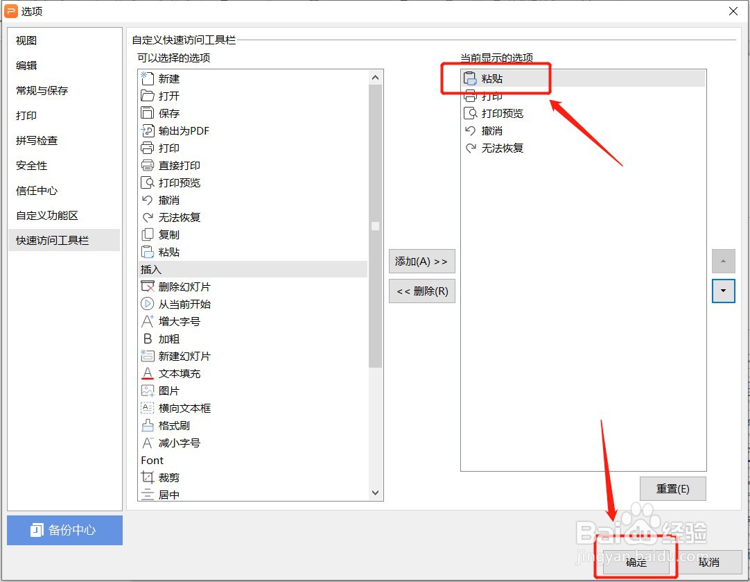Viewport: 750px width, 582px height.
Task: Click the 打印 printer icon in left list
Action: coord(148,148)
